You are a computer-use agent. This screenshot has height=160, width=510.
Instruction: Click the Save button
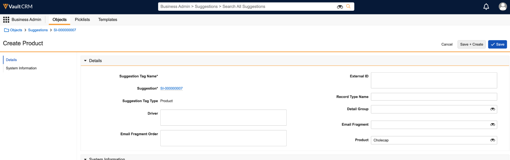coord(497,44)
